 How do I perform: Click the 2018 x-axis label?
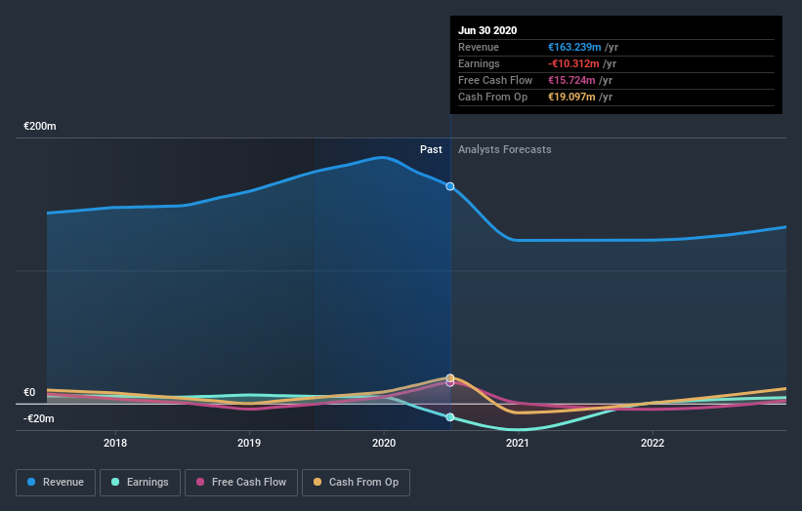coord(115,443)
